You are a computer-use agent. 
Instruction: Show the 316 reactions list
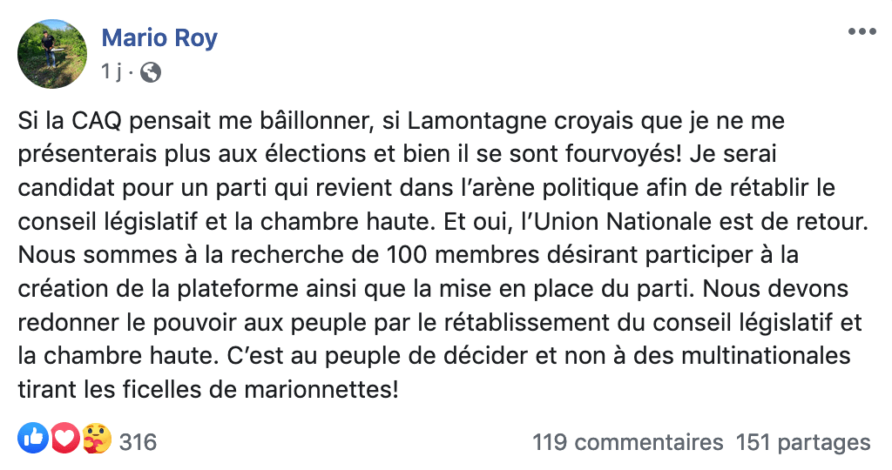(138, 442)
